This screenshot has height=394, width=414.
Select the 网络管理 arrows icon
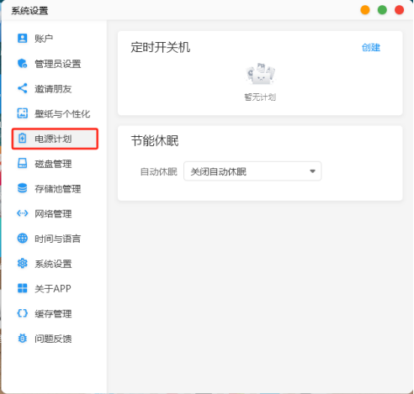pyautogui.click(x=23, y=213)
